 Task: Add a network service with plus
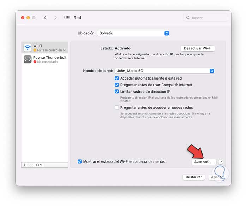(x=25, y=165)
